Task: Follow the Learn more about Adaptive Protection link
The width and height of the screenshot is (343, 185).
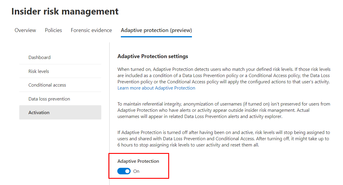Action: tap(156, 88)
